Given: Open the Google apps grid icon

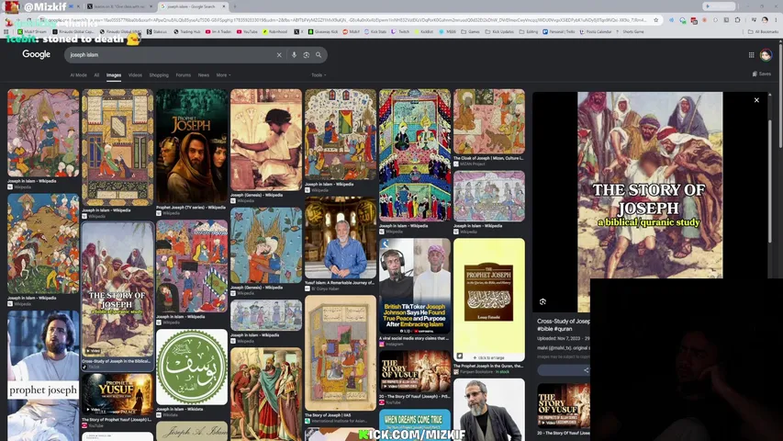Looking at the screenshot, I should 751,55.
